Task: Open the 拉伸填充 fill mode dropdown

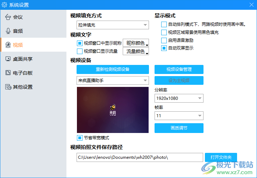Action: coord(113,25)
